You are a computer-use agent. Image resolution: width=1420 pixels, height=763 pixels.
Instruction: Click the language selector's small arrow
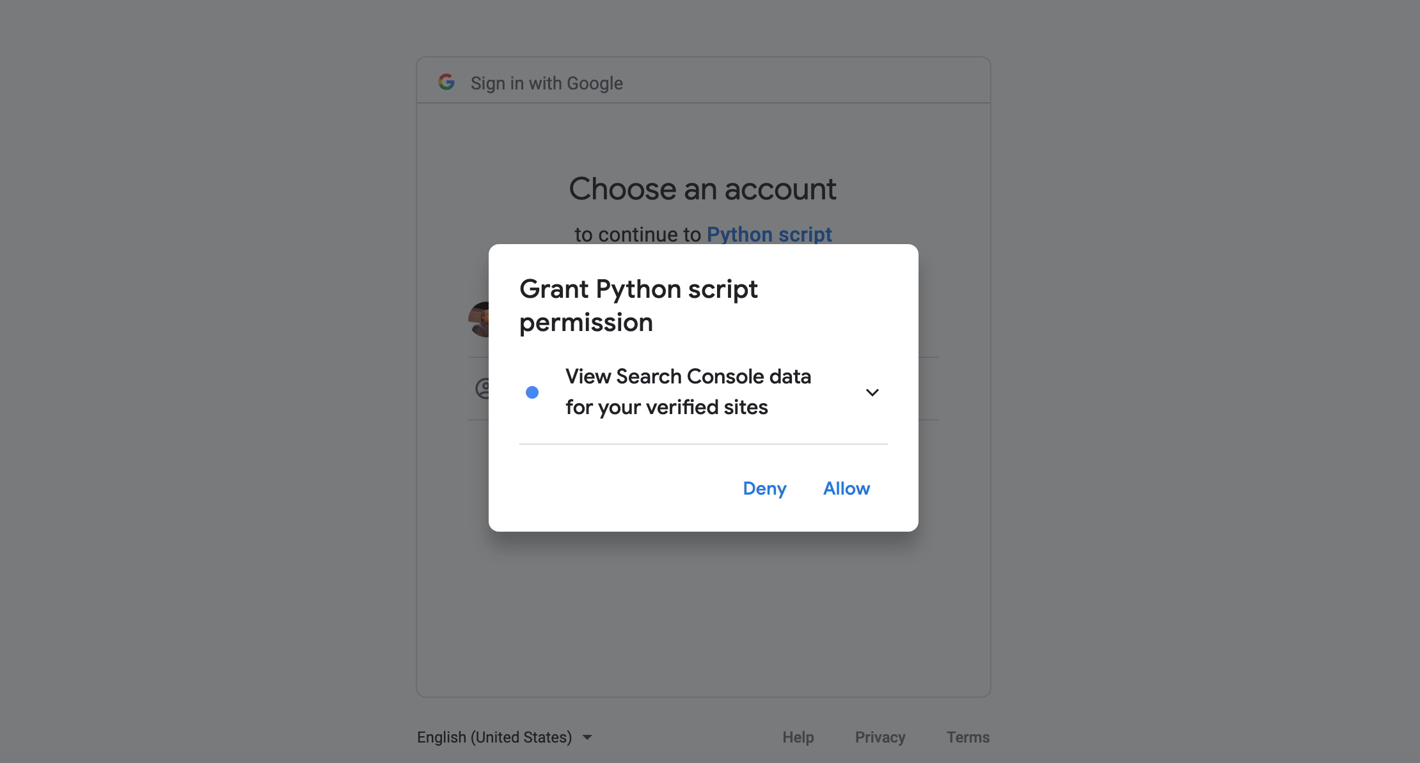tap(587, 737)
